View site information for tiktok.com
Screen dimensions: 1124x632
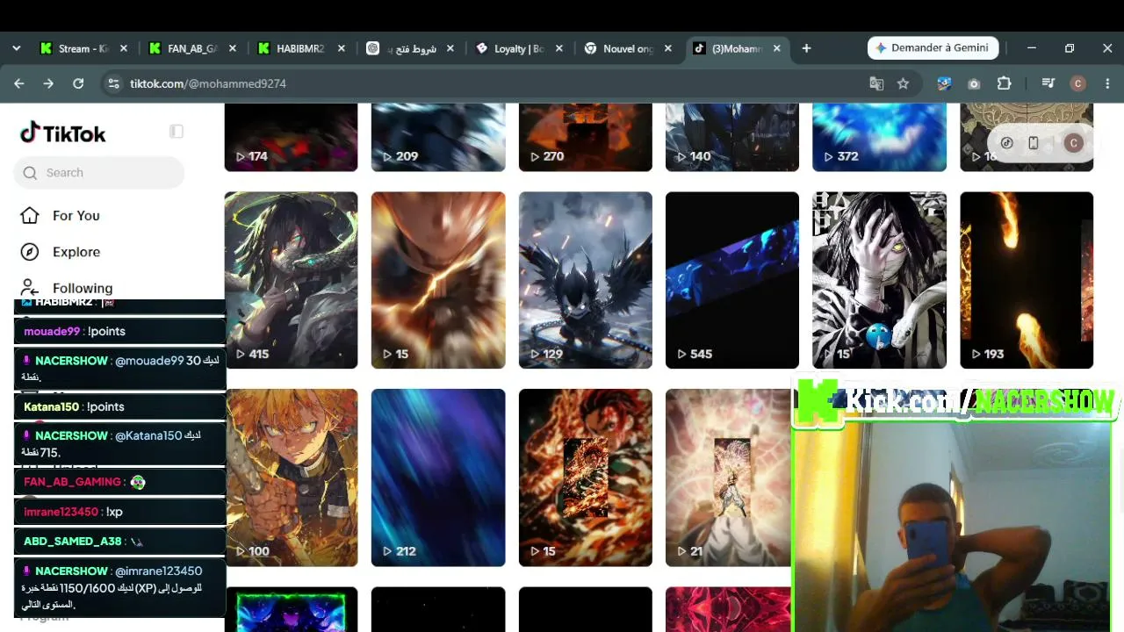112,83
